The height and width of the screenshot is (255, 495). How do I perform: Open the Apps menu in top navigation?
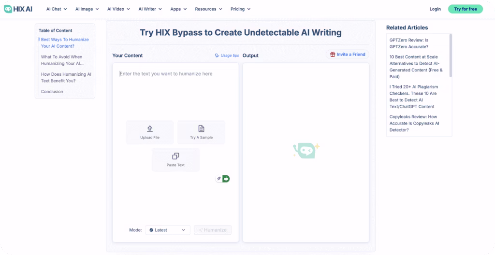click(178, 9)
